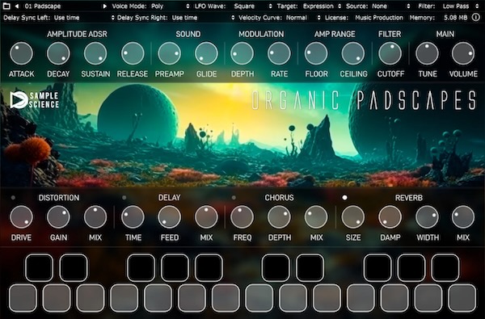
Task: Click the Glide knob
Action: pyautogui.click(x=206, y=53)
